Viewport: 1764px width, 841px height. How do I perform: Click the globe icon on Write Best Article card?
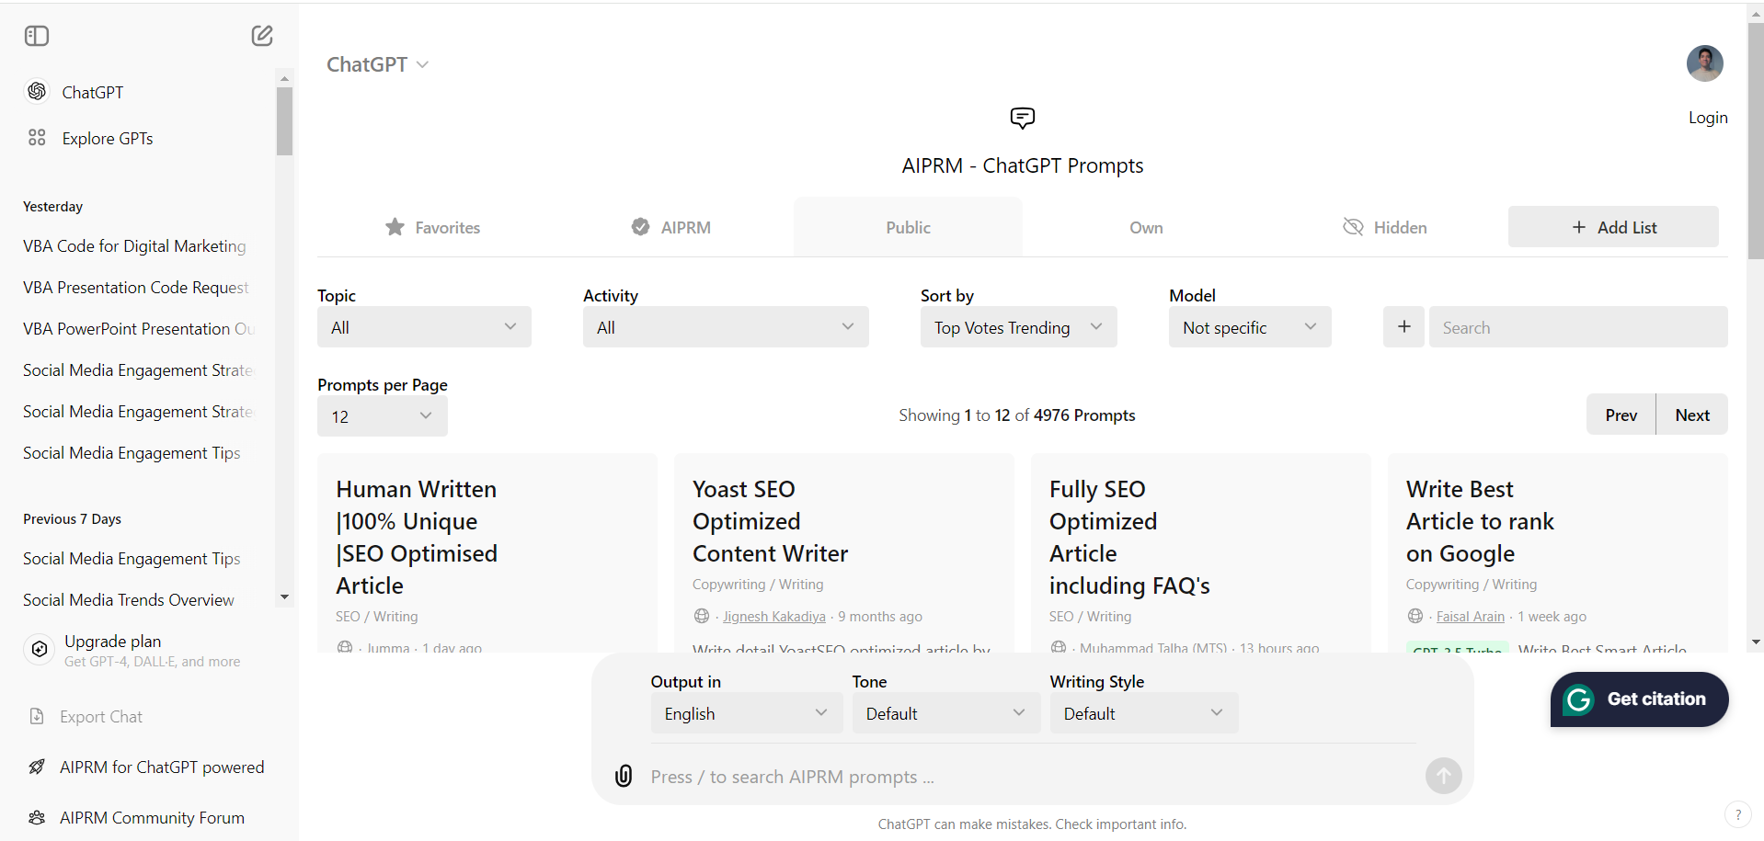[x=1415, y=616]
